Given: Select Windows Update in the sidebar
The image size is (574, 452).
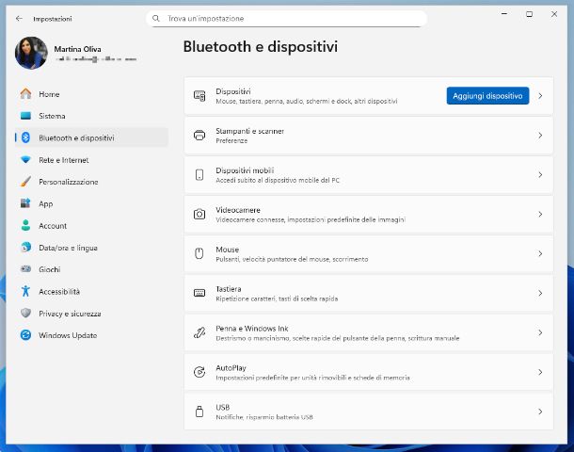Looking at the screenshot, I should click(91, 335).
